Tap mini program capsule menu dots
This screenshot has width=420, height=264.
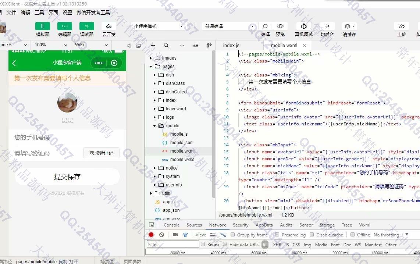click(99, 63)
